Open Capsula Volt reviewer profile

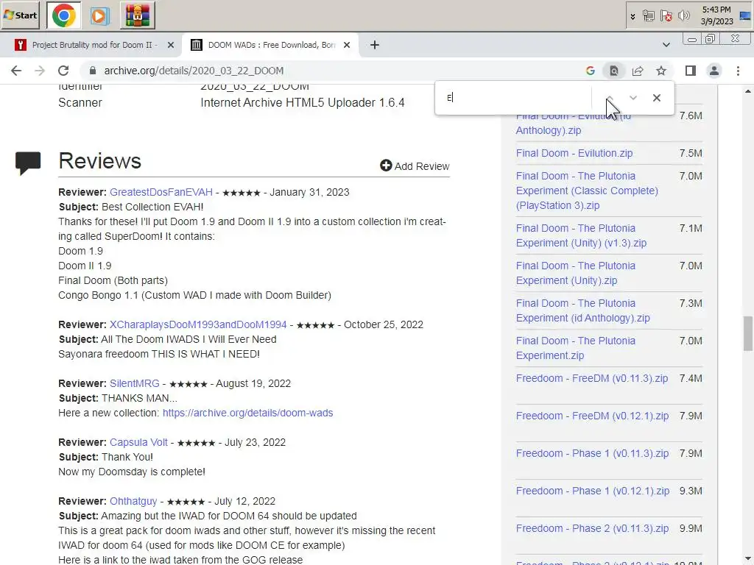click(138, 442)
